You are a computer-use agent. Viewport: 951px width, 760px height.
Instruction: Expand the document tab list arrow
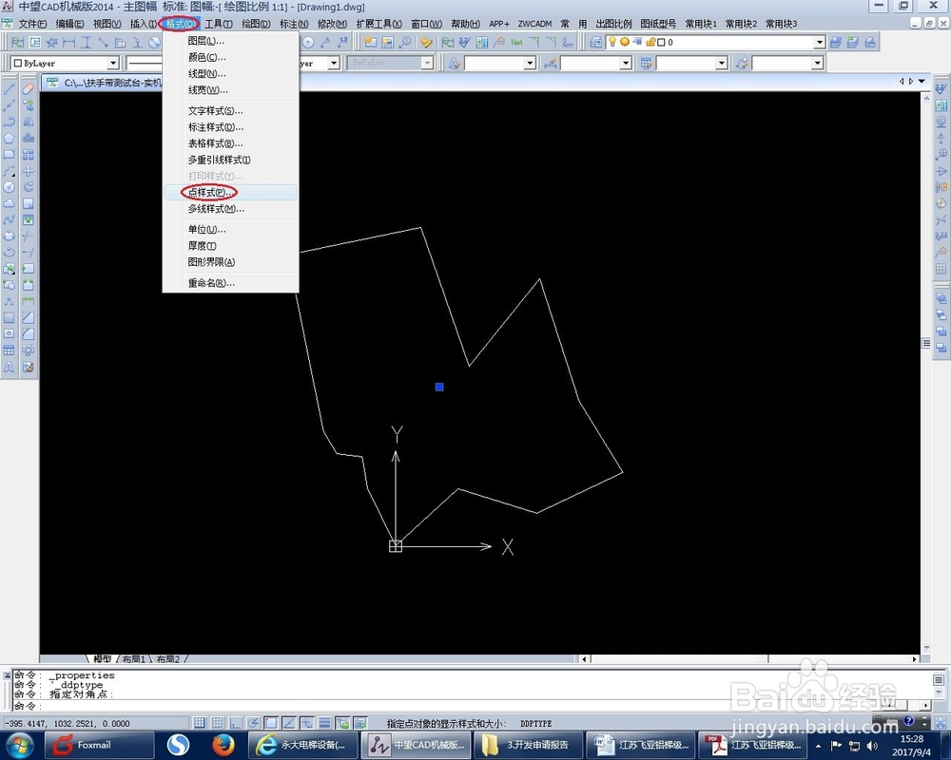(x=922, y=81)
